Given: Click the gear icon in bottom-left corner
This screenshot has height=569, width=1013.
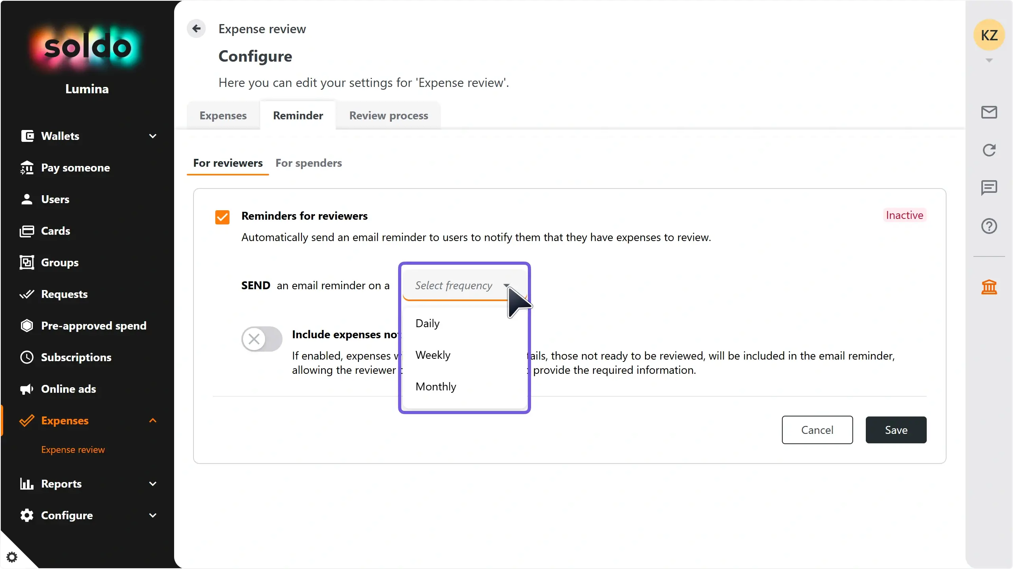Looking at the screenshot, I should coord(12,557).
